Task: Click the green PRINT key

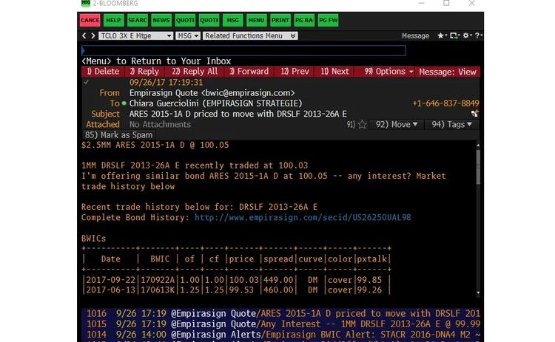Action: [280, 20]
